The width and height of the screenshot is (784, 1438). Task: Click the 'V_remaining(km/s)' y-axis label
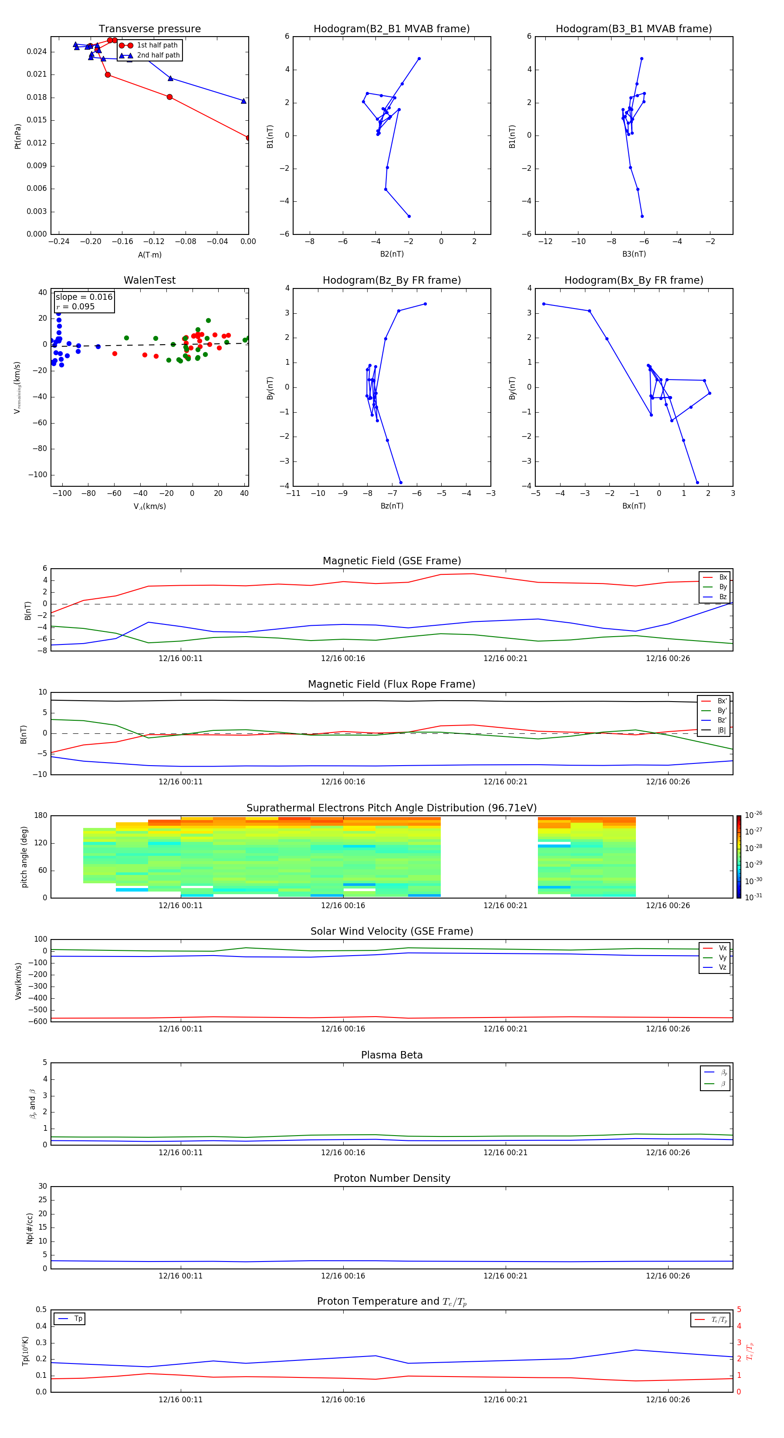(17, 387)
